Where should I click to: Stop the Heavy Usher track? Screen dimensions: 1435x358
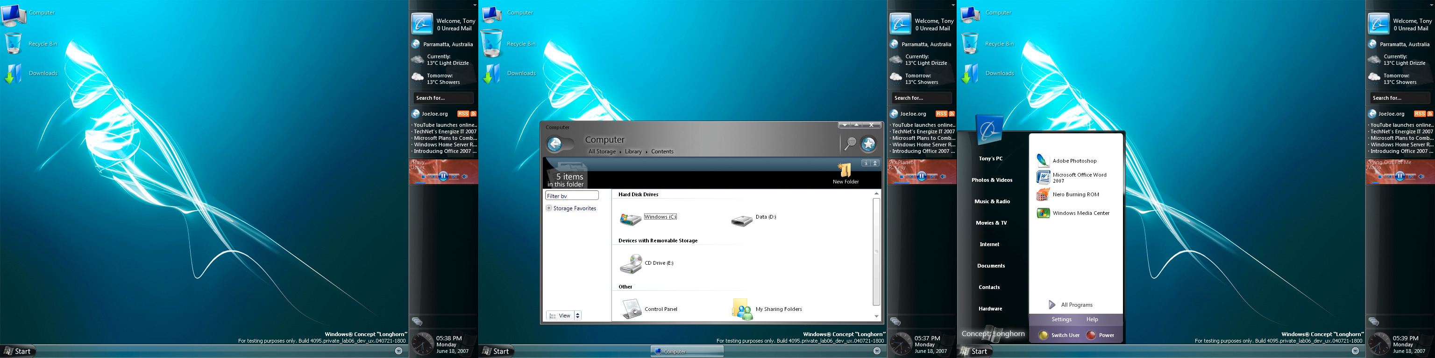click(x=423, y=177)
